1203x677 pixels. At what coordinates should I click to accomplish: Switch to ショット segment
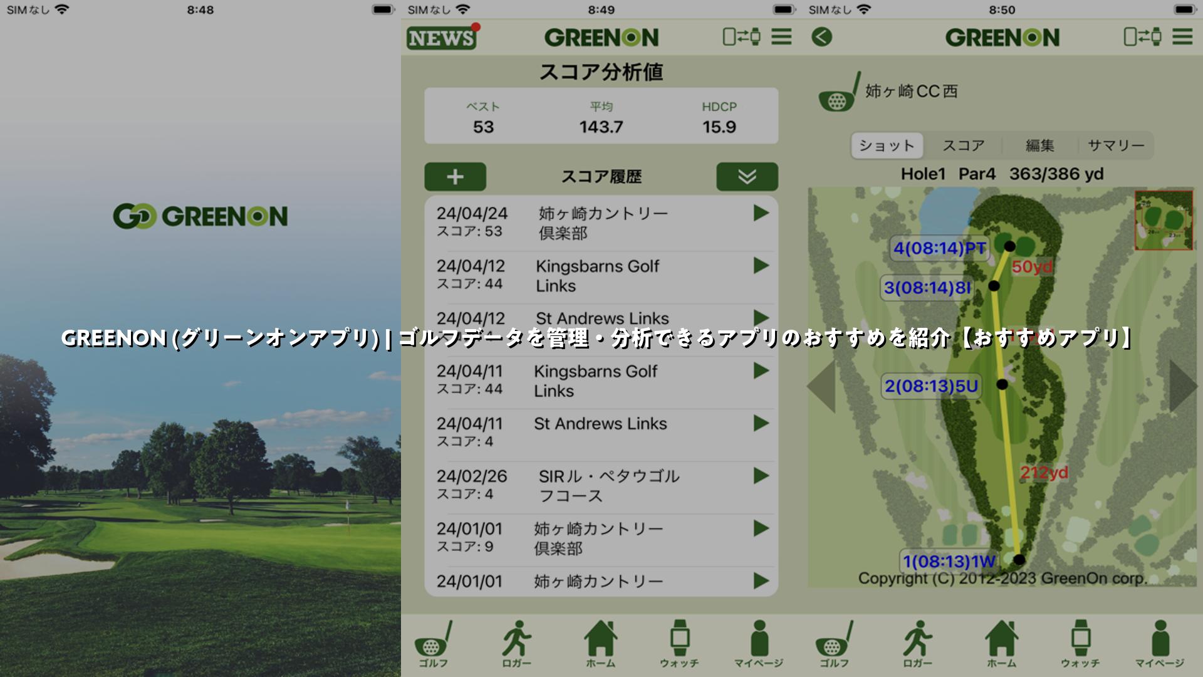pos(887,145)
